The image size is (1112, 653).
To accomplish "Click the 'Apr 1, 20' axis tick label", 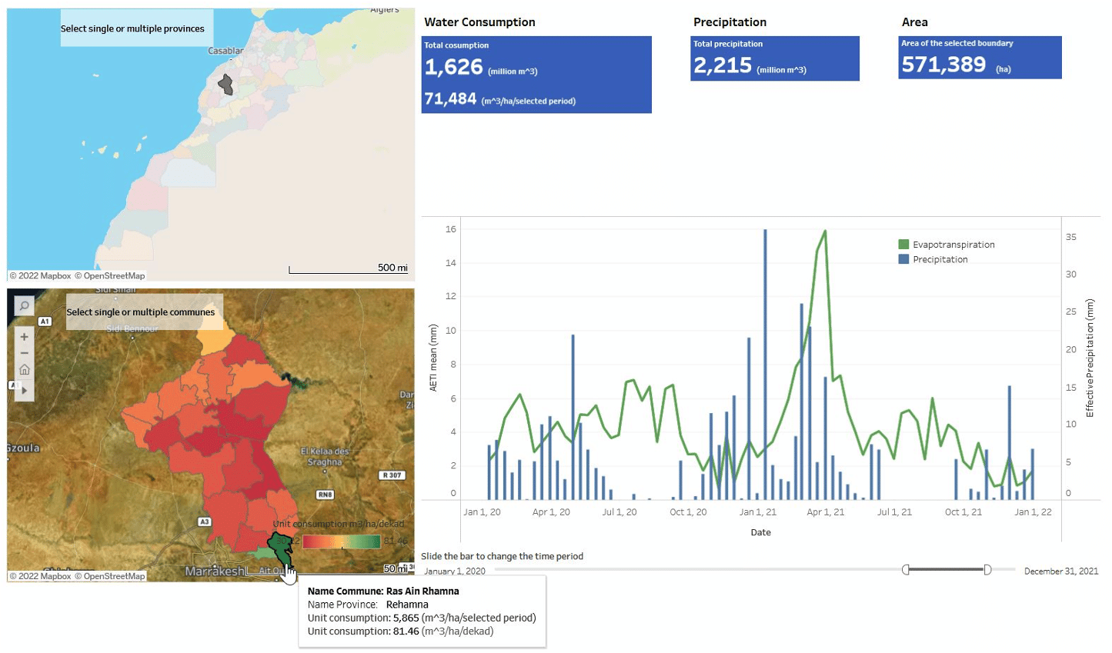I will pyautogui.click(x=551, y=512).
